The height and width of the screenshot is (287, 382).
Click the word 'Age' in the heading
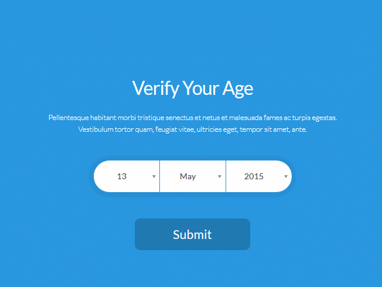point(237,88)
